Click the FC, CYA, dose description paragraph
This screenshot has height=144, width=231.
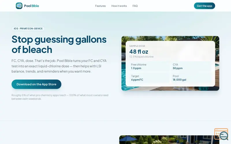(59, 66)
